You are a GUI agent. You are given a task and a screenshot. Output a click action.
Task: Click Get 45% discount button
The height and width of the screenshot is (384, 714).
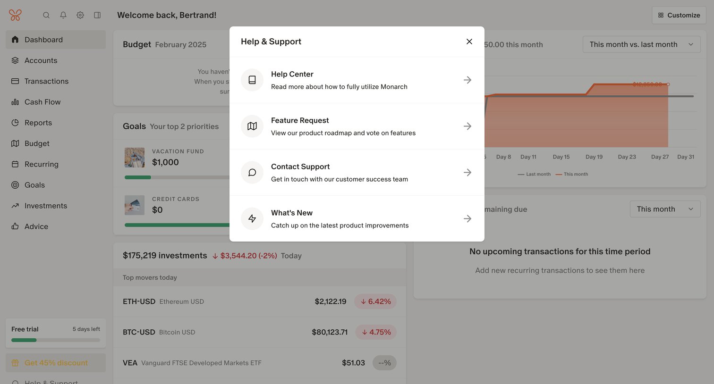click(56, 363)
